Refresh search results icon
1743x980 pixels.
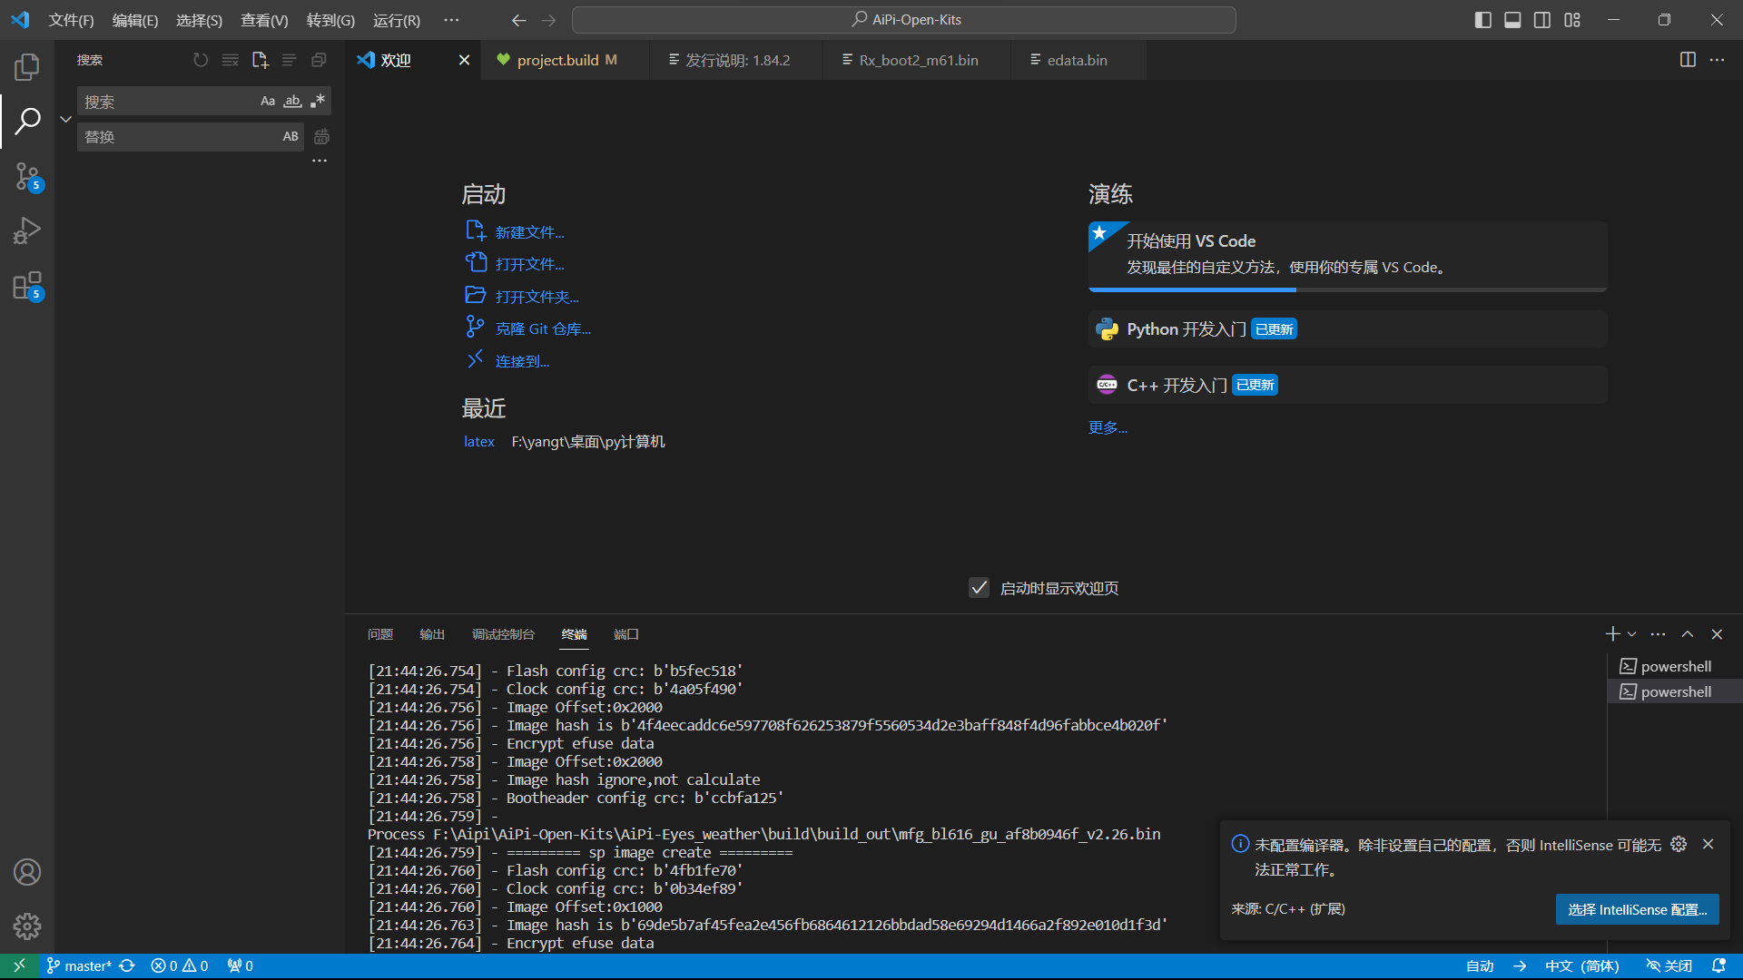[x=201, y=60]
